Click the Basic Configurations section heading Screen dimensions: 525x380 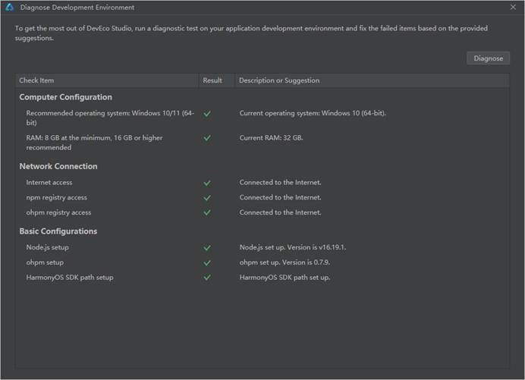(x=58, y=231)
